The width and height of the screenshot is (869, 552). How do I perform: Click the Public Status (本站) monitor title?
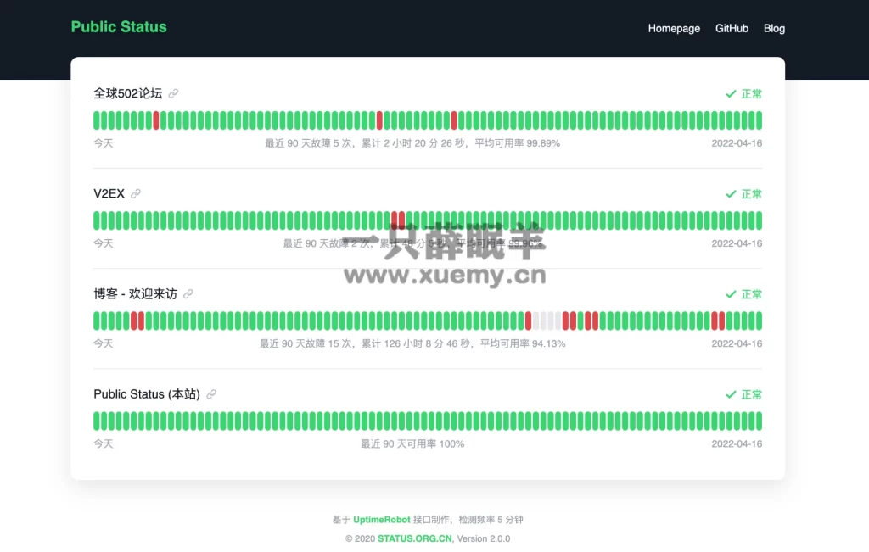point(147,394)
